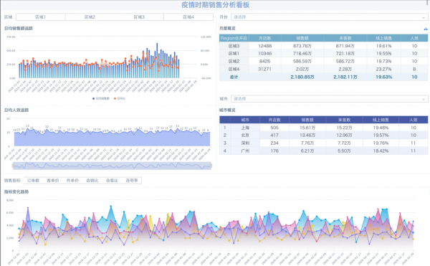Click the 线上销售 header in monthly table
The image size is (430, 266).
384,38
